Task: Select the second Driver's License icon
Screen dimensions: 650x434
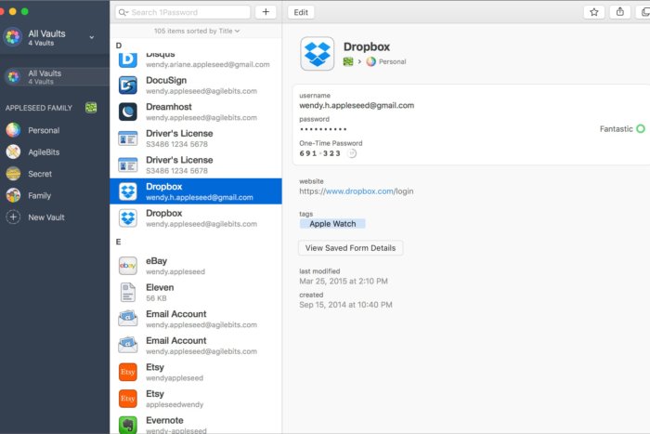Action: (128, 165)
